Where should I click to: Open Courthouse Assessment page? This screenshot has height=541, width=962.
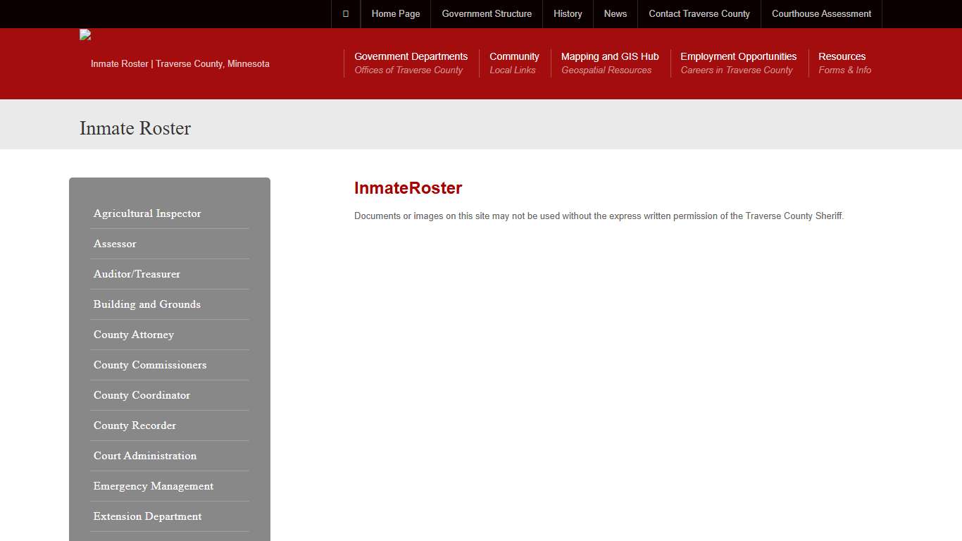[x=821, y=14]
